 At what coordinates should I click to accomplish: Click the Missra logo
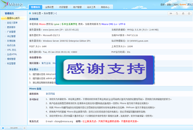[12, 4]
